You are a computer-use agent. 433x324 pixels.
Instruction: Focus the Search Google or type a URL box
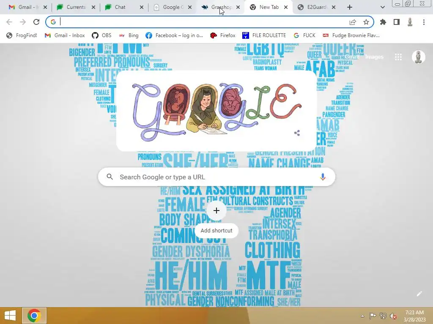pos(216,177)
